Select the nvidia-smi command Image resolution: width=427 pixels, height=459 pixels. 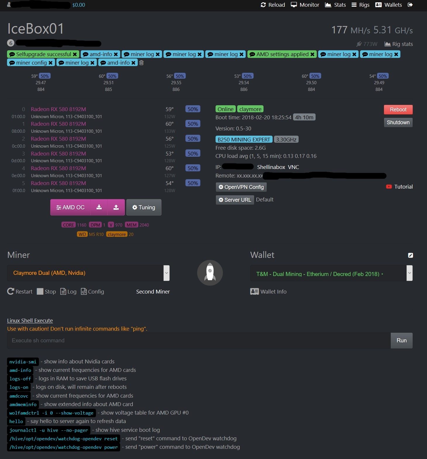tap(23, 362)
